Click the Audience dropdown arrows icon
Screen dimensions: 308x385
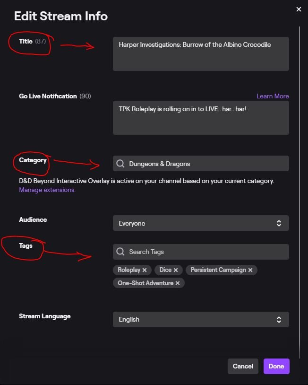click(x=279, y=223)
